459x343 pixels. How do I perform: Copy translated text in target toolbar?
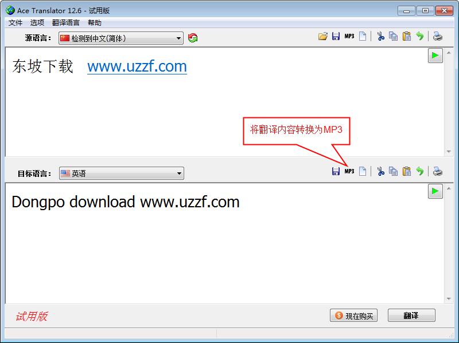[394, 172]
